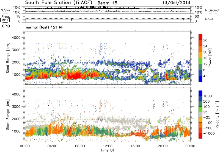Screen dimensions: 220x152
Task: Pick the dark green 8-12 dB power swatch
Action: (x=200, y=67)
